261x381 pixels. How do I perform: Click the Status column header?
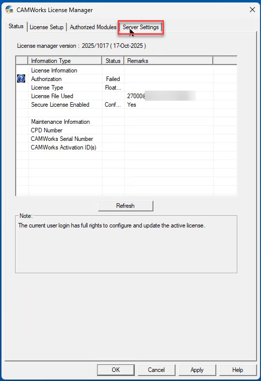(x=113, y=61)
